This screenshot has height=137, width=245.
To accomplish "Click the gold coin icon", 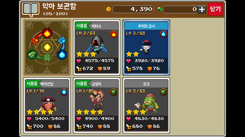I will [x=109, y=9].
